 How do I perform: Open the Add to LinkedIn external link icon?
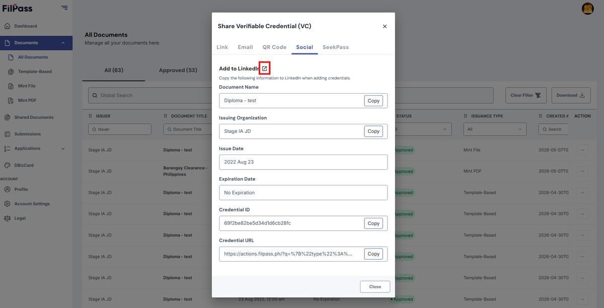coord(265,68)
